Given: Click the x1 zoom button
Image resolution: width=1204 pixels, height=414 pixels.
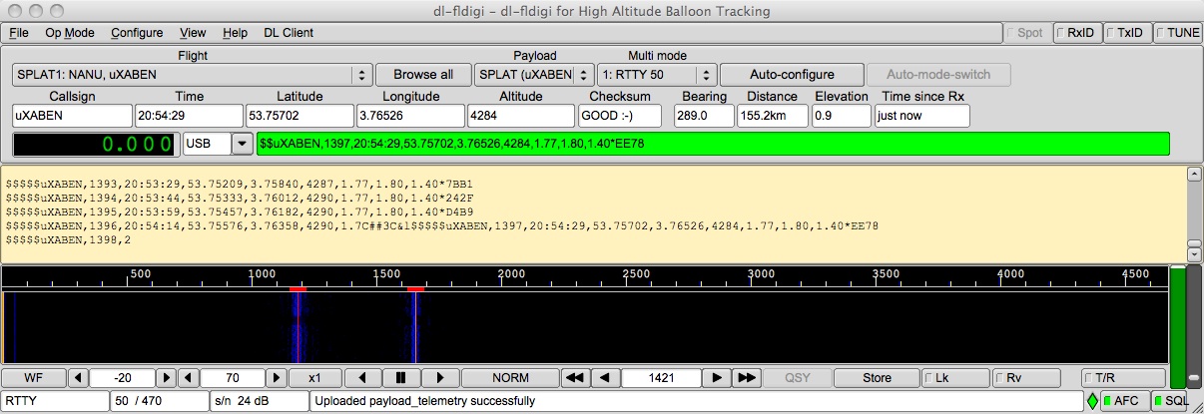Looking at the screenshot, I should pos(316,378).
